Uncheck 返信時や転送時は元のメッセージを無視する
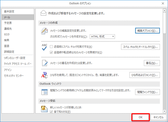The image size is (168, 122). pos(51,52)
